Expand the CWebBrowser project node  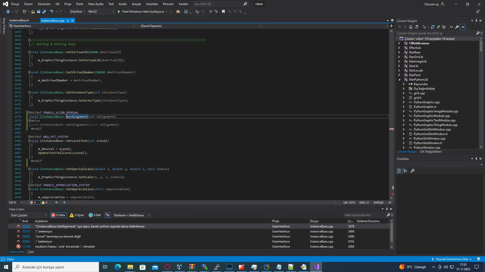399,43
